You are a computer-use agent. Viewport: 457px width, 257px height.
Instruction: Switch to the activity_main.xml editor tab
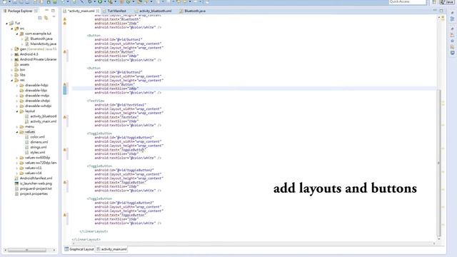81,11
